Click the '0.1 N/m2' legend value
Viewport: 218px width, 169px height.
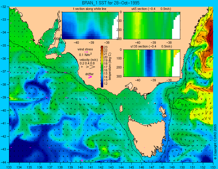85,54
